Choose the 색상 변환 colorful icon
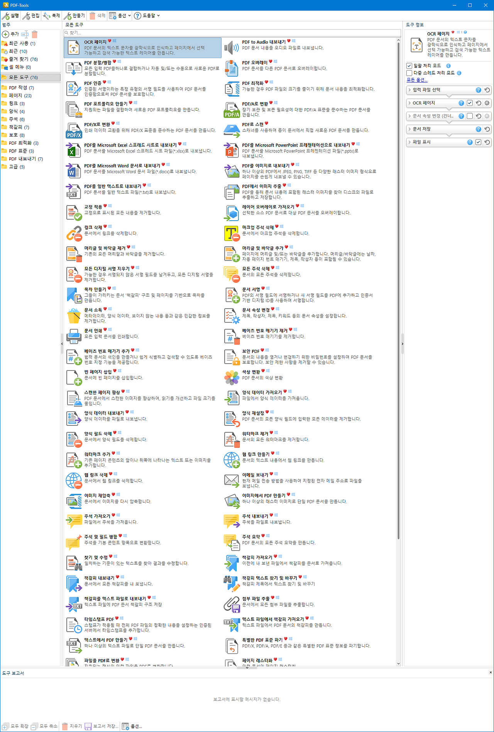 [x=232, y=378]
